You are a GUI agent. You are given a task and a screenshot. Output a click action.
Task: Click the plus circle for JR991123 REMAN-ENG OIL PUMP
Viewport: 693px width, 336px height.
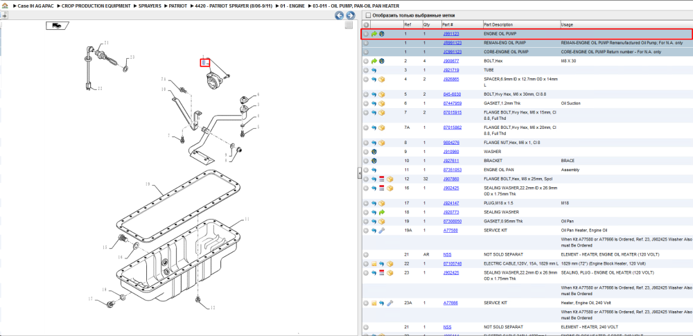pos(366,43)
